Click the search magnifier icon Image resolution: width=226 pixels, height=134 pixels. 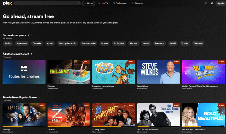click(x=79, y=3)
